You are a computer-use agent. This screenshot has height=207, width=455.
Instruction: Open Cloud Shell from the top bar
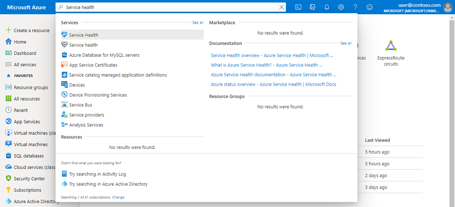pos(298,7)
